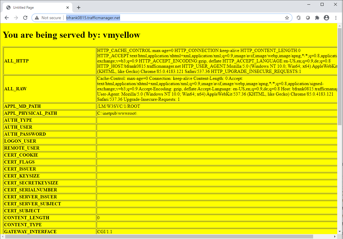Image resolution: width=343 pixels, height=239 pixels.
Task: Close the Untitled Page tab
Action: (68, 8)
